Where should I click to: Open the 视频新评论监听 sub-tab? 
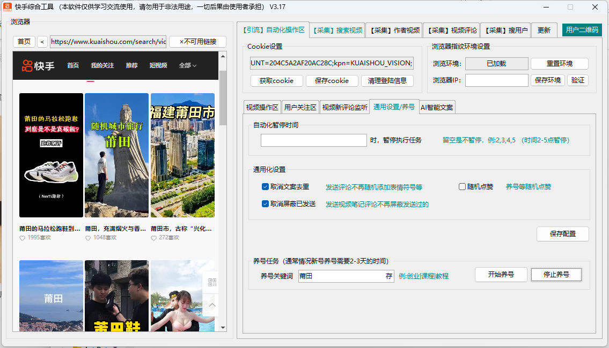344,108
